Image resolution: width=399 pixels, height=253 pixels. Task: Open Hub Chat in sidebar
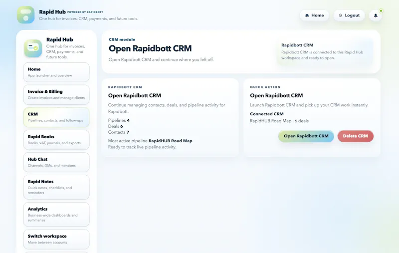click(56, 162)
